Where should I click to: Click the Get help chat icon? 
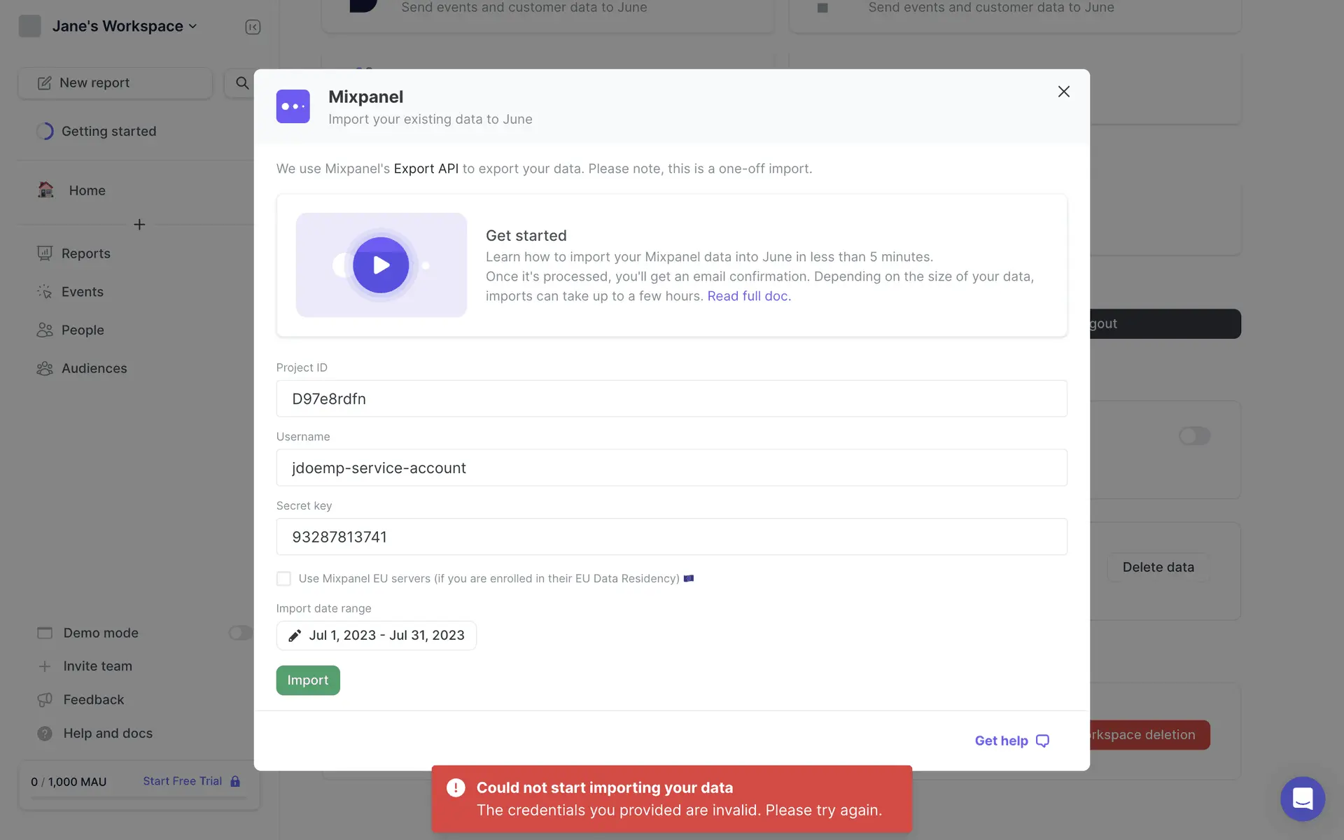pos(1042,741)
